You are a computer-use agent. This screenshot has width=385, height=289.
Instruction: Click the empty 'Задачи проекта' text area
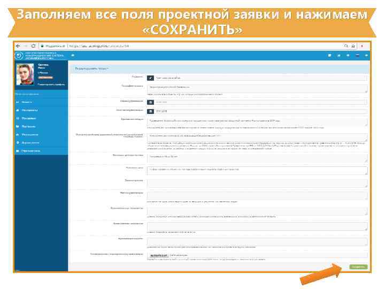click(257, 183)
